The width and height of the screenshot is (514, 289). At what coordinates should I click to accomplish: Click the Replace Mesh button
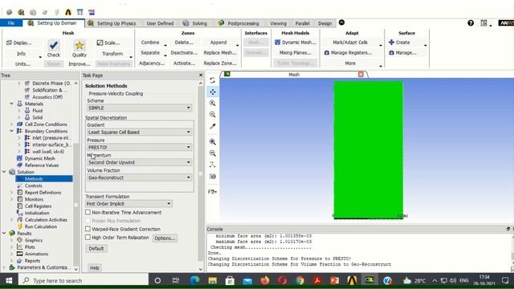click(x=219, y=53)
